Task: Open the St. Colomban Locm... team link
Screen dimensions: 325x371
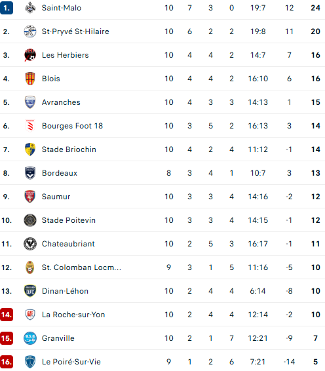Action: [x=81, y=267]
